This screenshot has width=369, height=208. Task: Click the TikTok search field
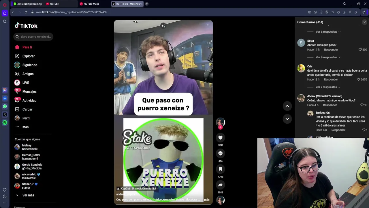click(x=33, y=37)
